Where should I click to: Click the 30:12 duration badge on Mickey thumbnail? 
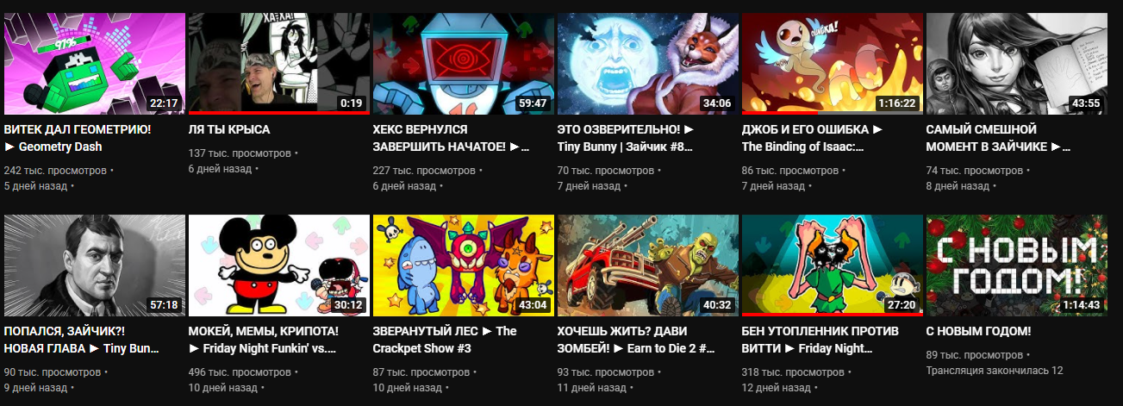[348, 304]
